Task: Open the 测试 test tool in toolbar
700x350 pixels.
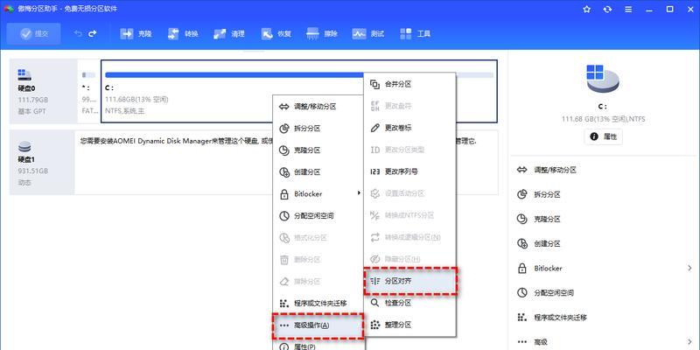Action: (368, 33)
